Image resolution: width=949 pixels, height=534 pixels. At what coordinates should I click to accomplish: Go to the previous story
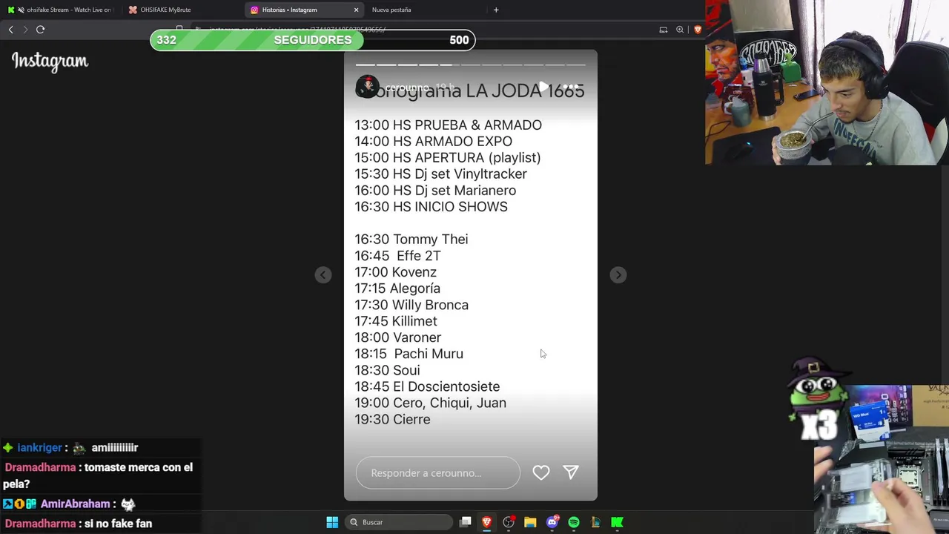[323, 275]
